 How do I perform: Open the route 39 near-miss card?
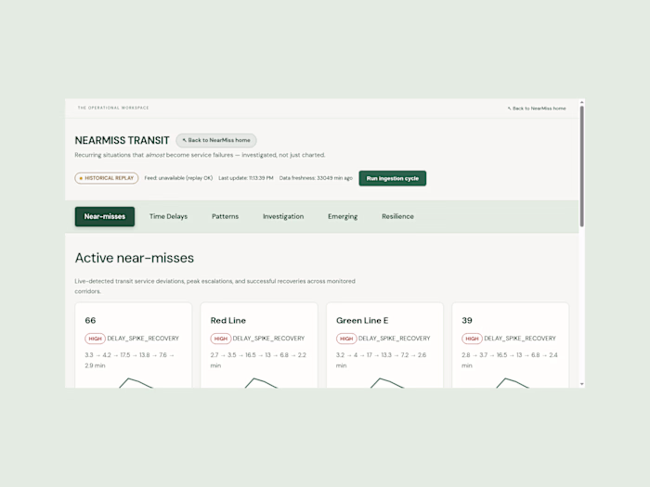tap(511, 345)
